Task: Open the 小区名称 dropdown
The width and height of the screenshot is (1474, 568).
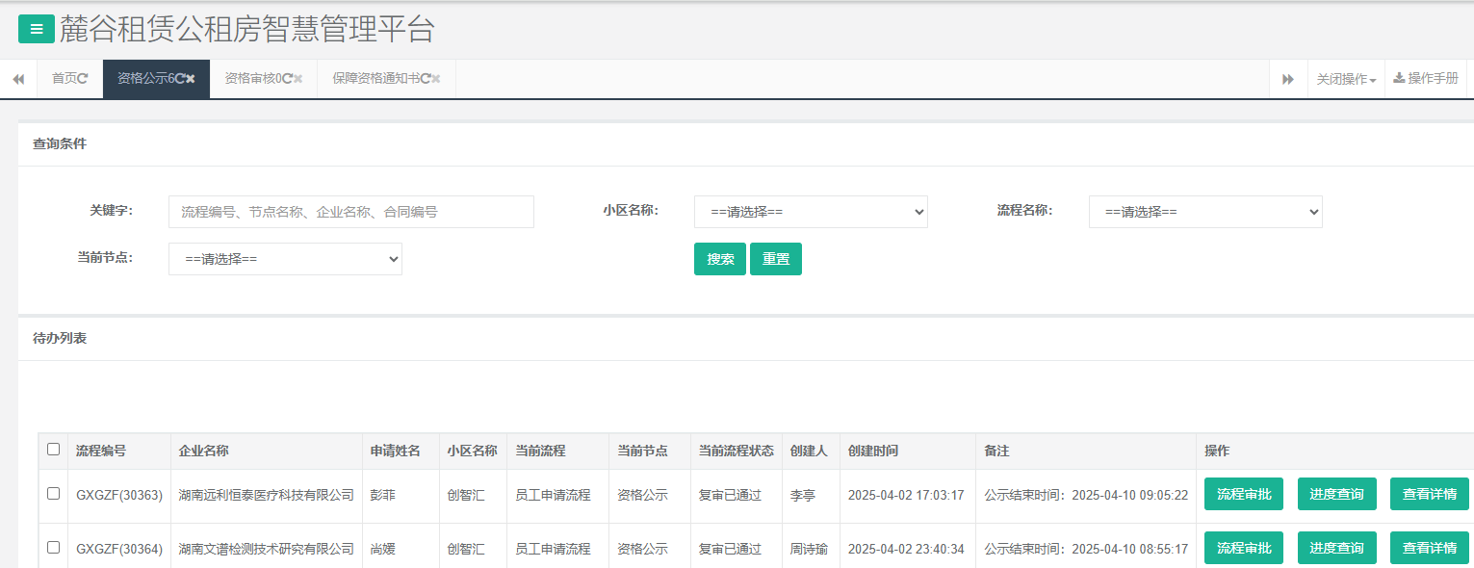Action: point(811,212)
